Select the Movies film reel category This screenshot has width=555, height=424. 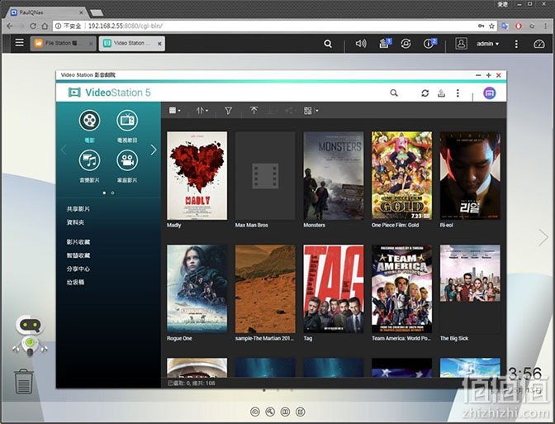(x=89, y=121)
